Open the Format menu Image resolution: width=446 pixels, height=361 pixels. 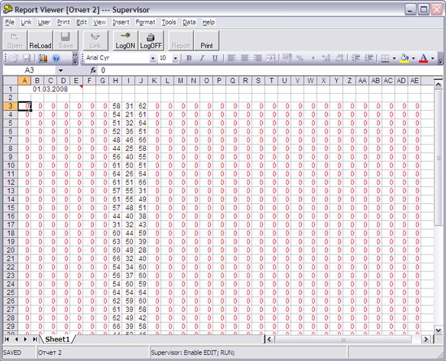[145, 22]
